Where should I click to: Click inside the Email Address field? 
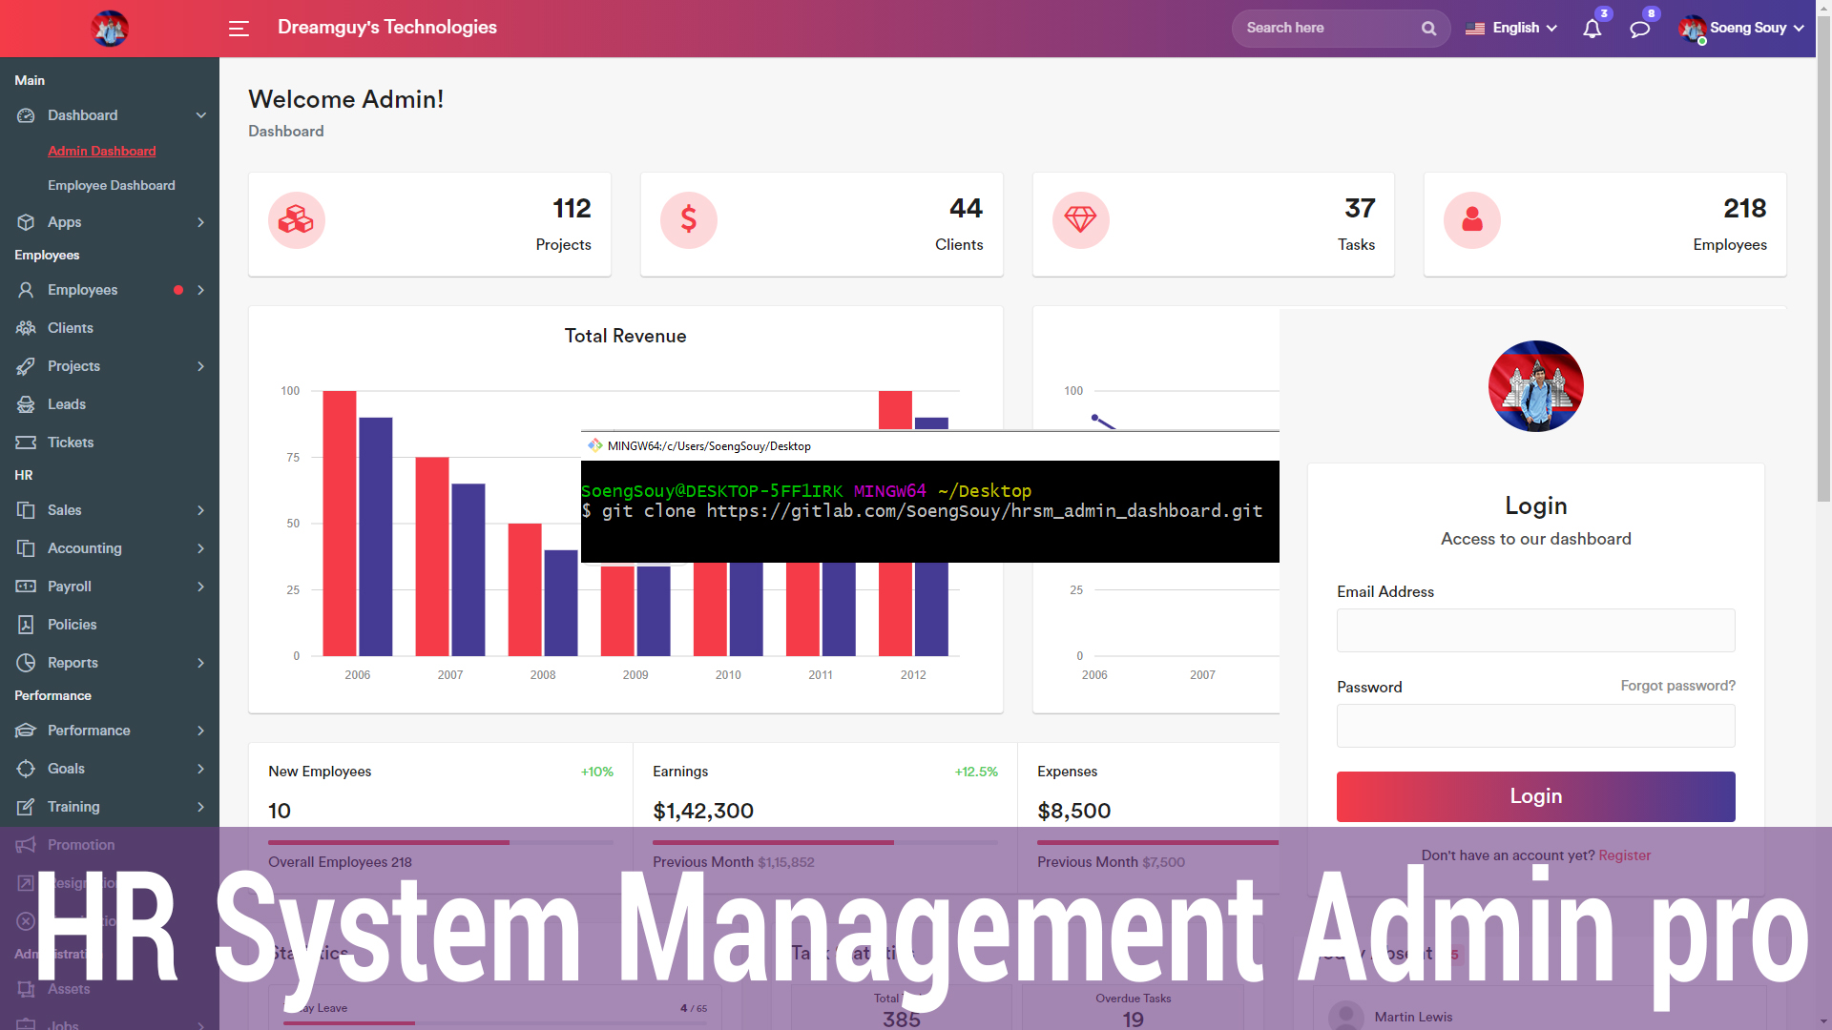tap(1534, 630)
